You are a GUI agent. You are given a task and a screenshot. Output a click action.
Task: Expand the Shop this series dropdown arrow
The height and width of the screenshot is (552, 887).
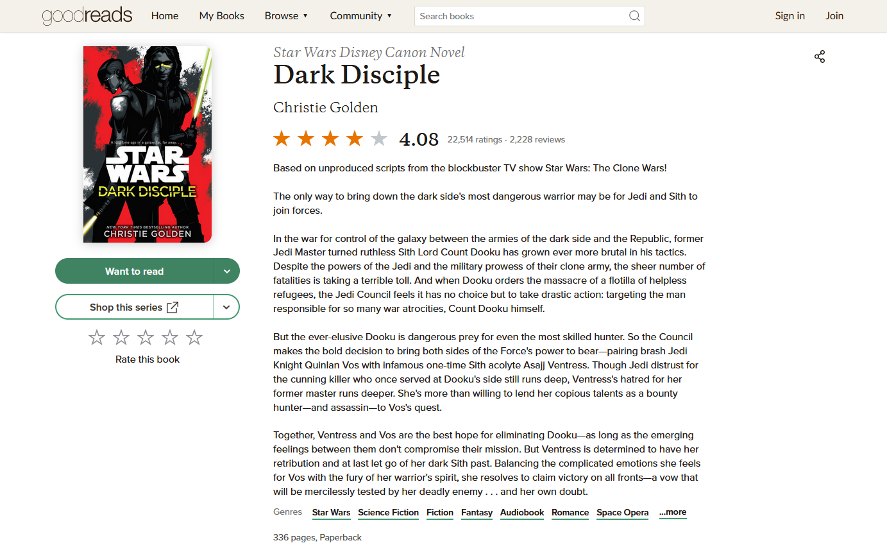click(x=226, y=307)
